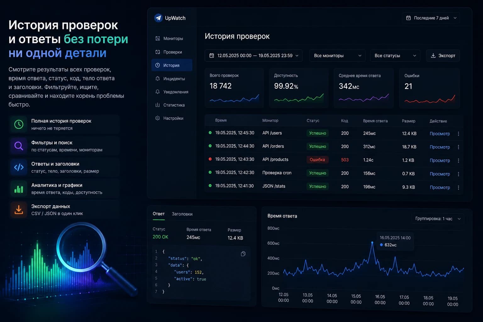
Task: Click the Время ответа column header
Action: coord(375,121)
